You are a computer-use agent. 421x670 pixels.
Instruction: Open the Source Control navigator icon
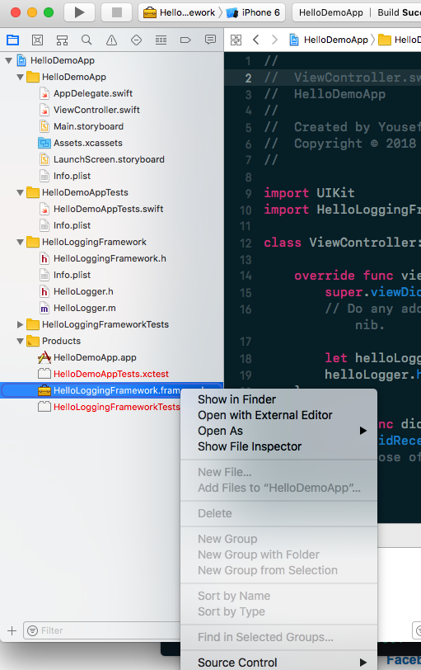click(38, 40)
